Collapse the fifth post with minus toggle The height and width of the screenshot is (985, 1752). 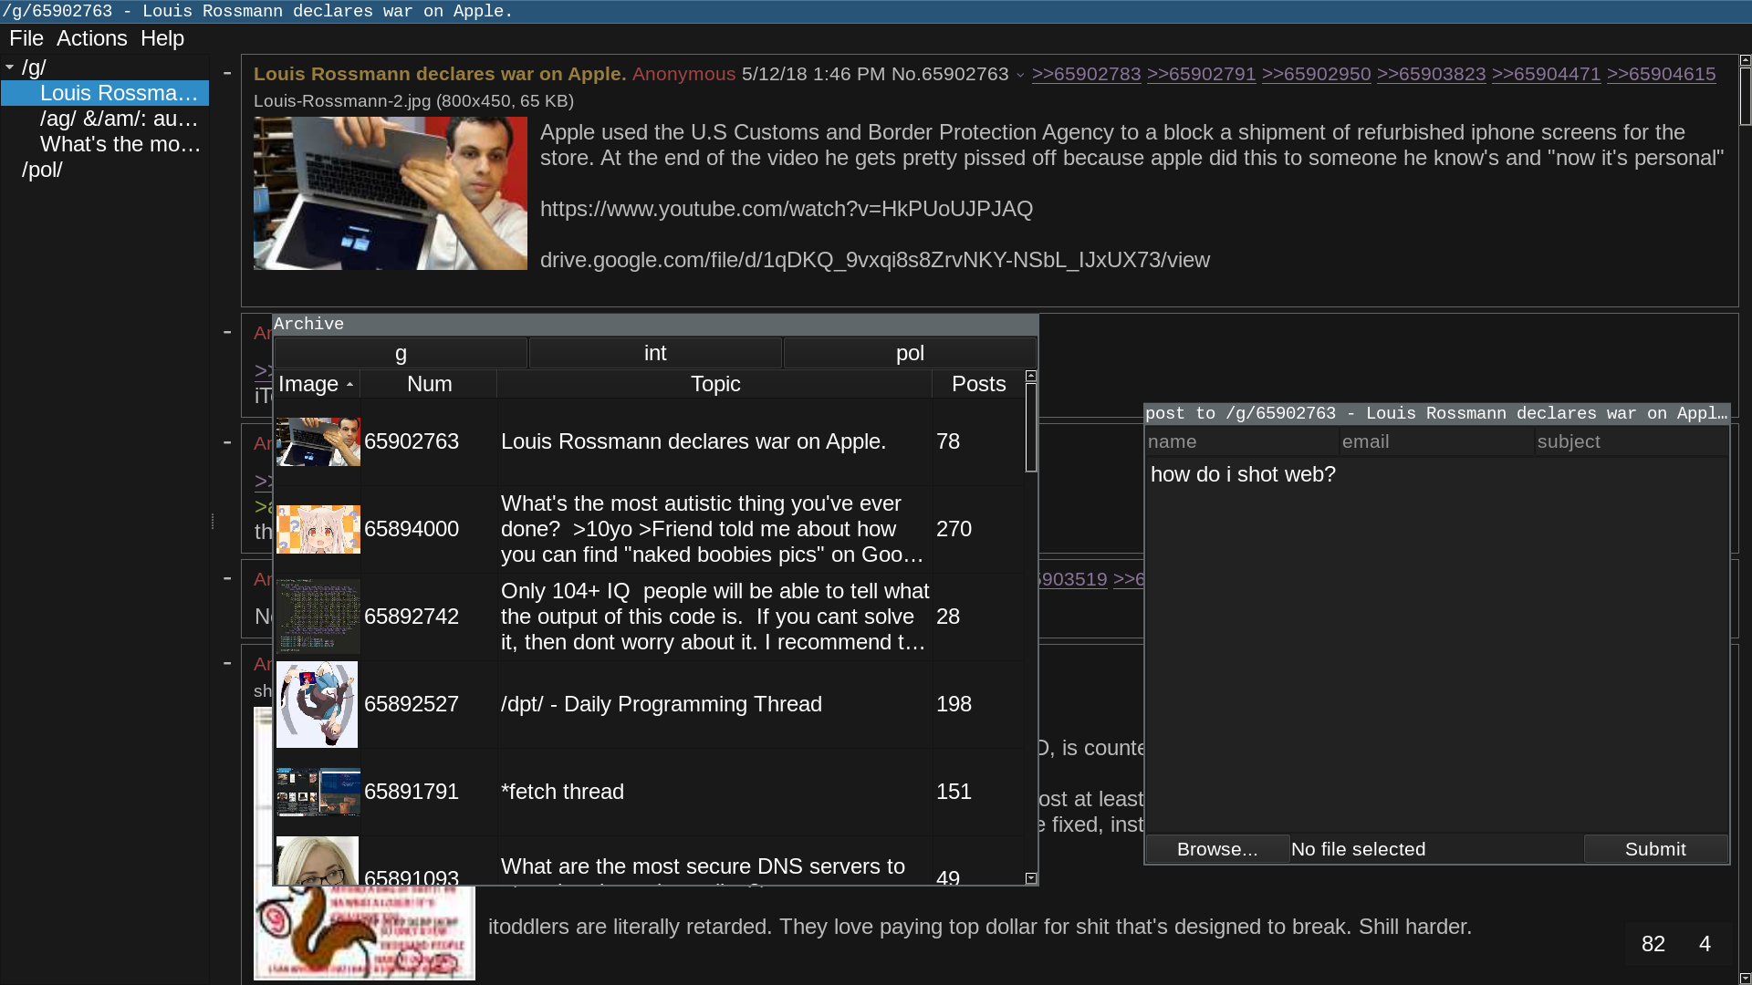[227, 663]
